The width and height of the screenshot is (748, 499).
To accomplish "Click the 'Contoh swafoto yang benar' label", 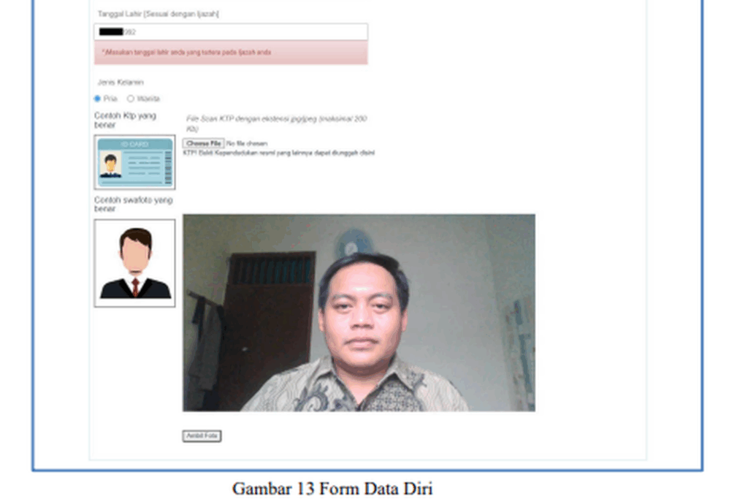I will point(133,204).
